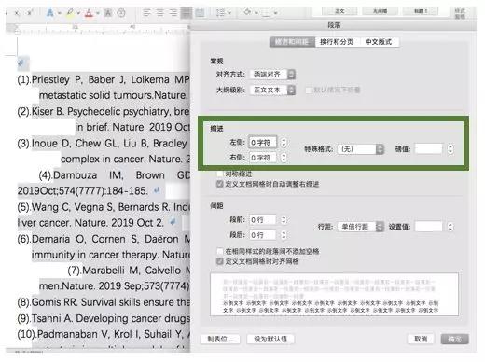Open 大纲级别 outline level dropdown
The height and width of the screenshot is (362, 485).
tap(272, 90)
